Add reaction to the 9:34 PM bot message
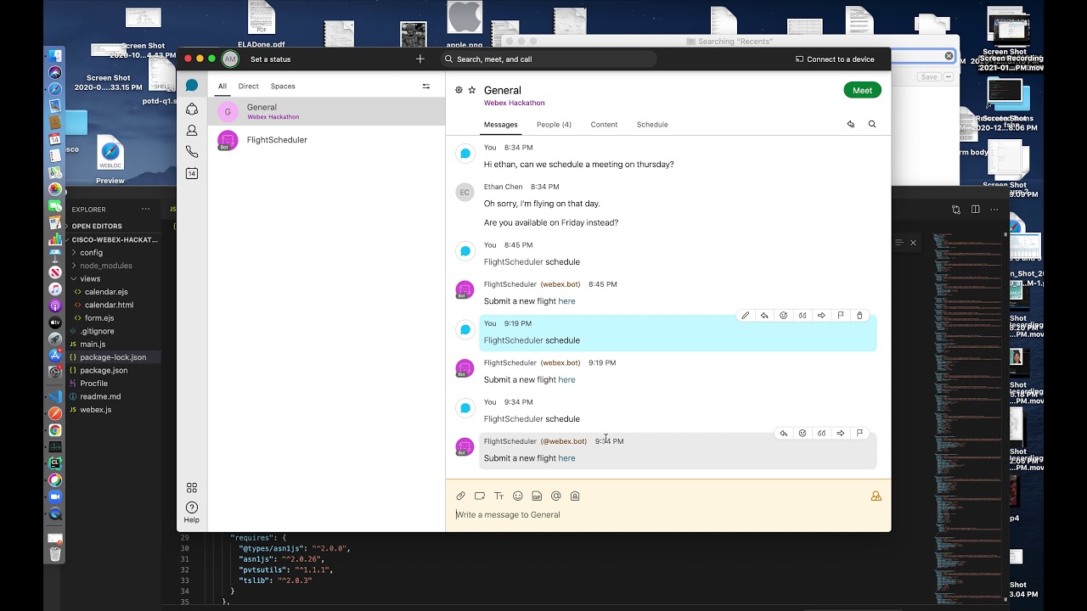The image size is (1087, 611). coord(803,433)
